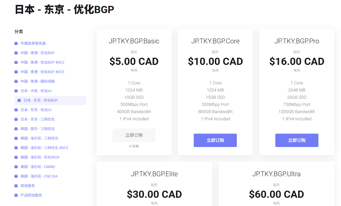Click the disabled JP.TKY.BGP.Basic order button
The image size is (341, 206).
click(x=134, y=135)
